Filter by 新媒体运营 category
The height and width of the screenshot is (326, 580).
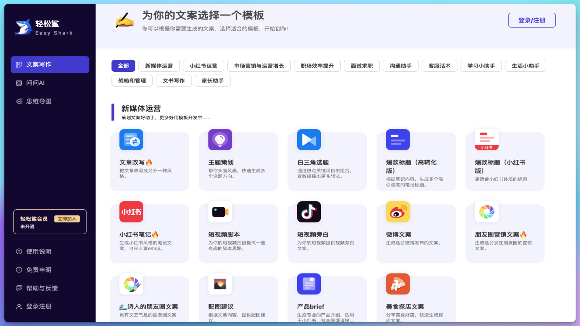159,66
